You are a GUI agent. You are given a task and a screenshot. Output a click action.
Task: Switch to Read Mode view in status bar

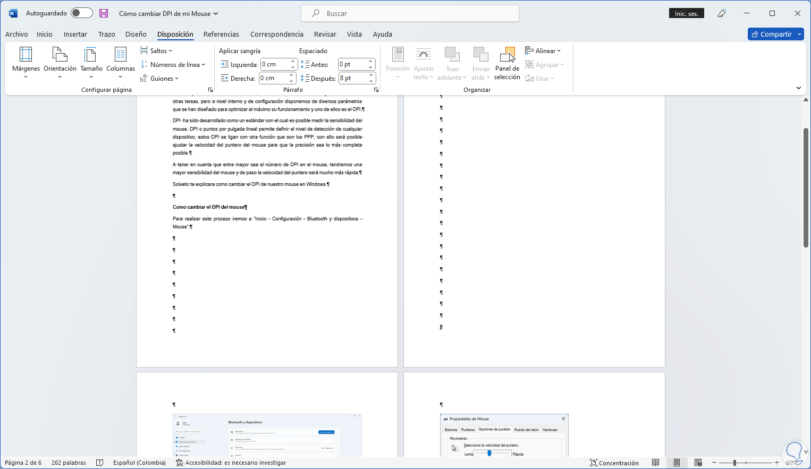[656, 463]
